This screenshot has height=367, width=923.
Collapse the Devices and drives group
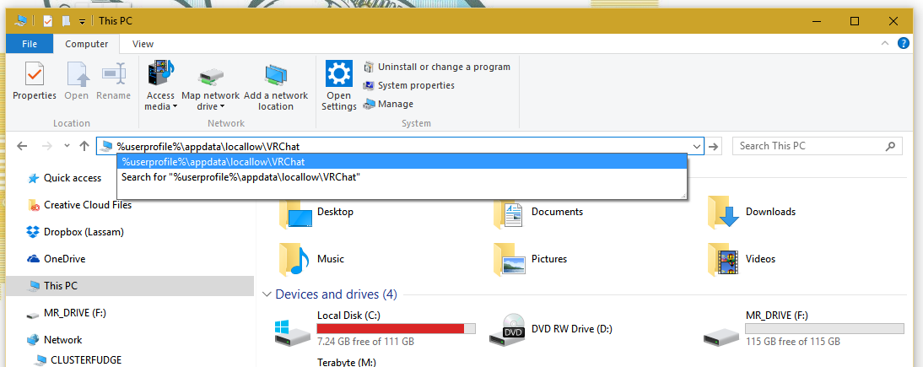coord(267,294)
